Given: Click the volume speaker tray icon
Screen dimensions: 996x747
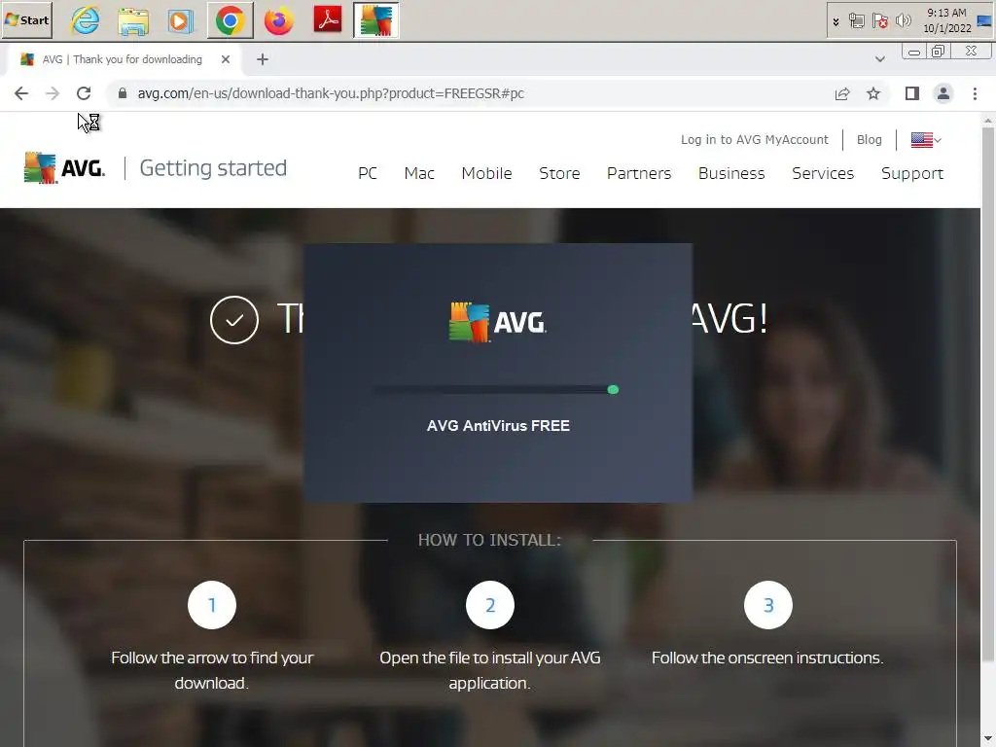Looking at the screenshot, I should point(903,21).
